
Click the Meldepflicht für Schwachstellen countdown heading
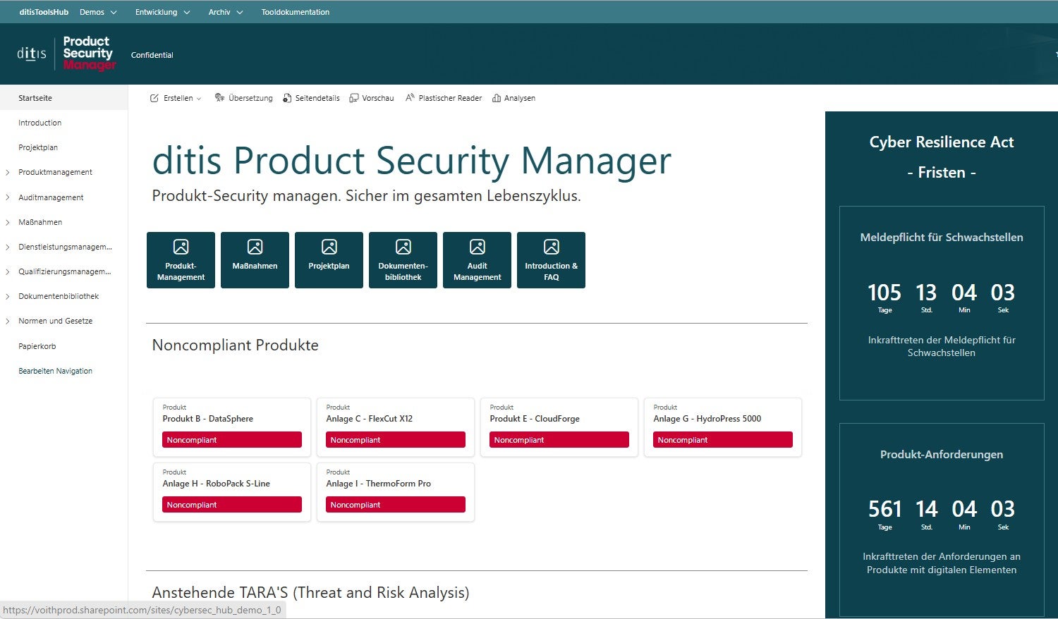(x=942, y=238)
